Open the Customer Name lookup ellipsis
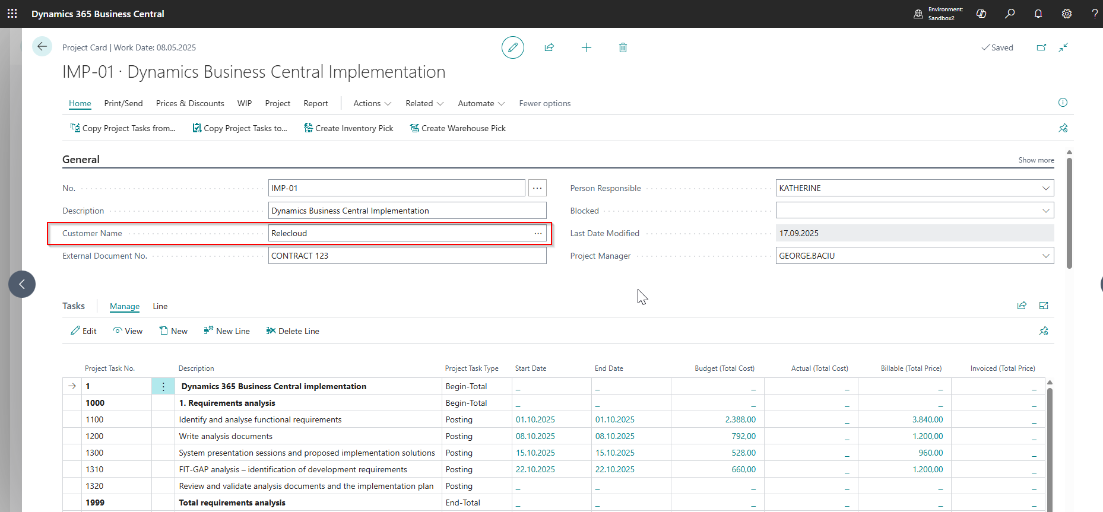 tap(538, 233)
